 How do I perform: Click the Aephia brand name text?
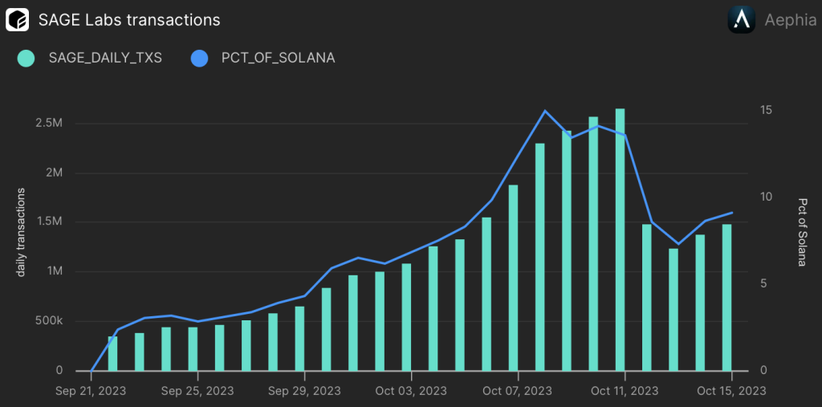click(790, 20)
